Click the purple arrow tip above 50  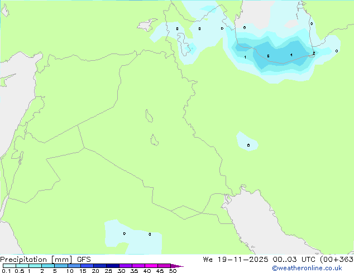pyautogui.click(x=177, y=266)
